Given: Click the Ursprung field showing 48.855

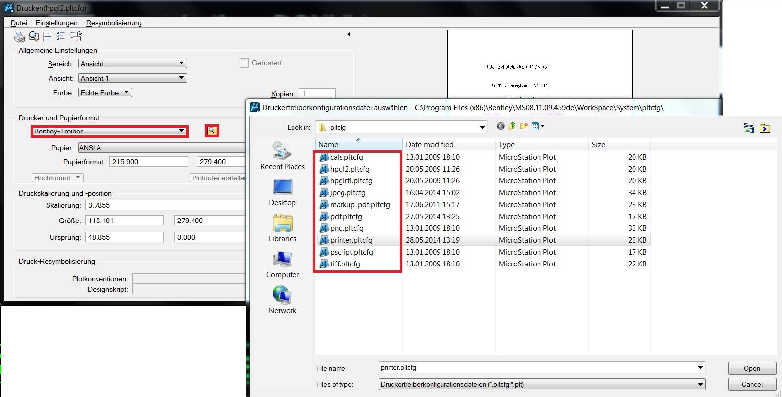Looking at the screenshot, I should [124, 237].
